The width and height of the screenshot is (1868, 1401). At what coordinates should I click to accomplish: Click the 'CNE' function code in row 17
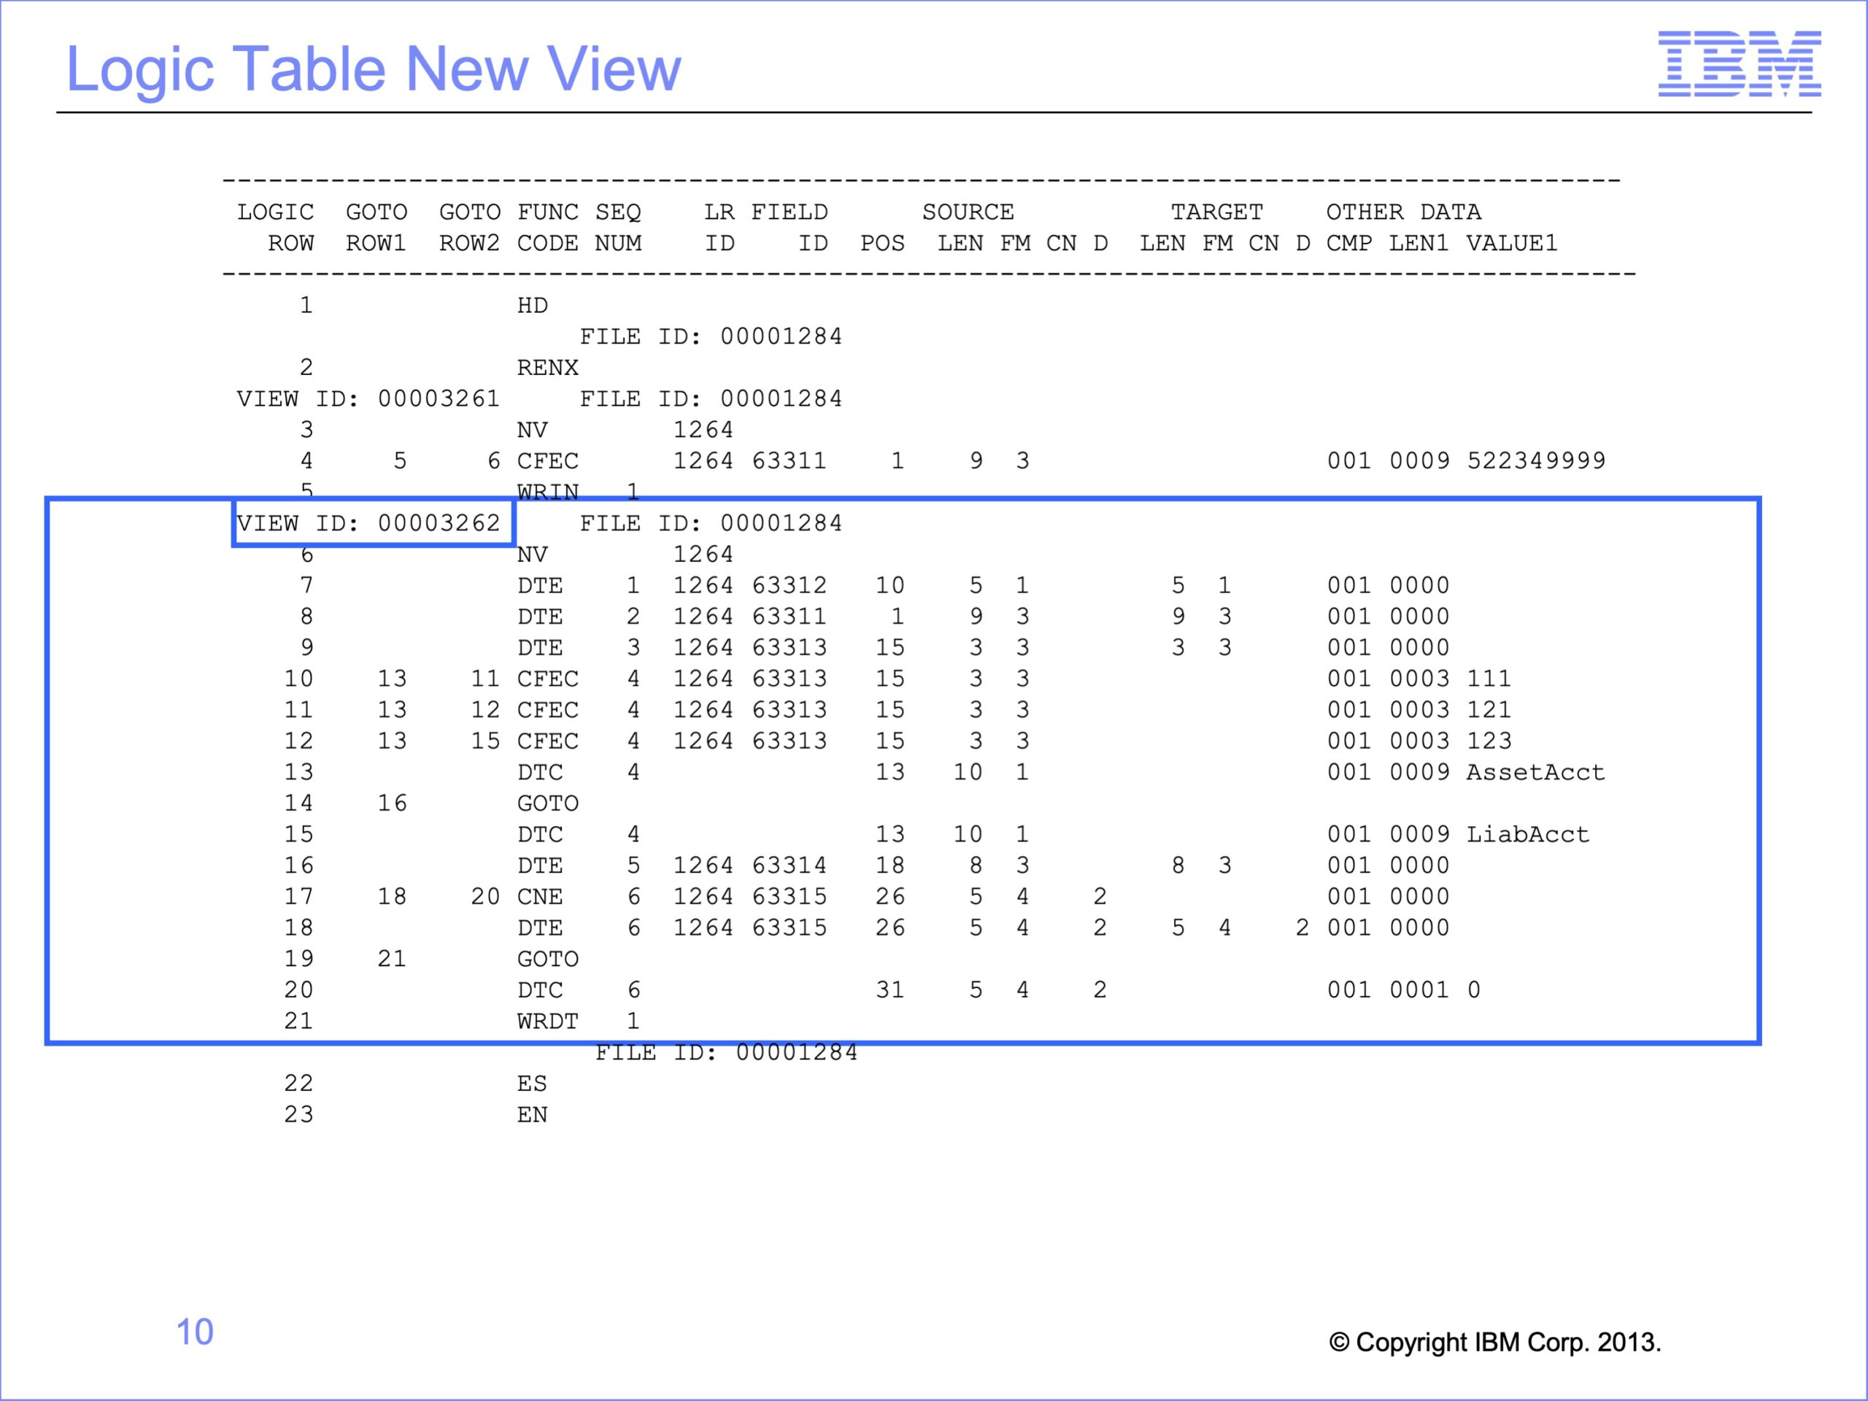[540, 897]
